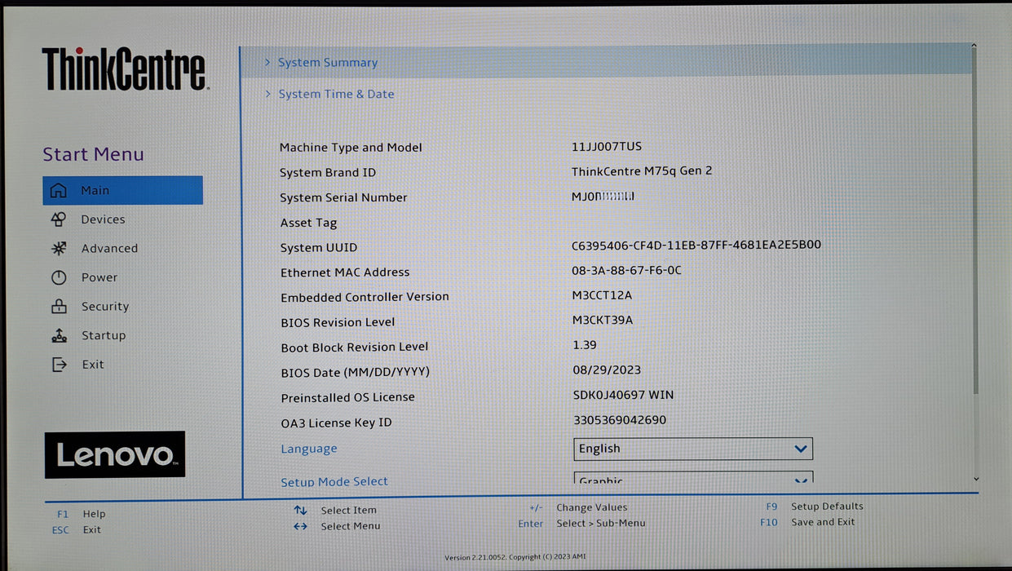Expand System Summary chevron
1012x571 pixels.
(267, 62)
